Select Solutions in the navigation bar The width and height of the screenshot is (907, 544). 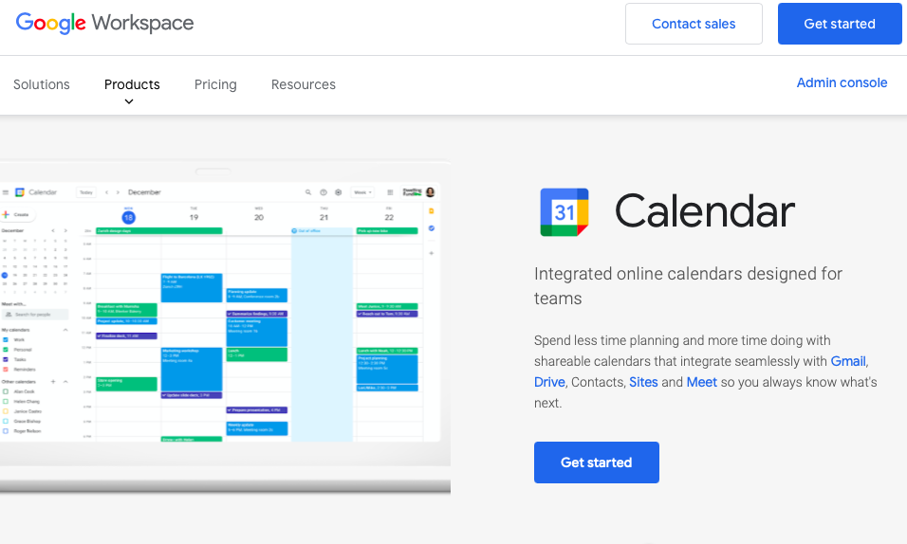[x=42, y=84]
